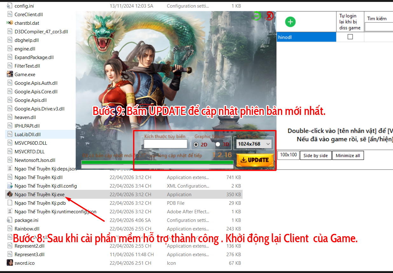Click the Icon type cell for sword.ico
The height and width of the screenshot is (273, 393).
pyautogui.click(x=171, y=263)
